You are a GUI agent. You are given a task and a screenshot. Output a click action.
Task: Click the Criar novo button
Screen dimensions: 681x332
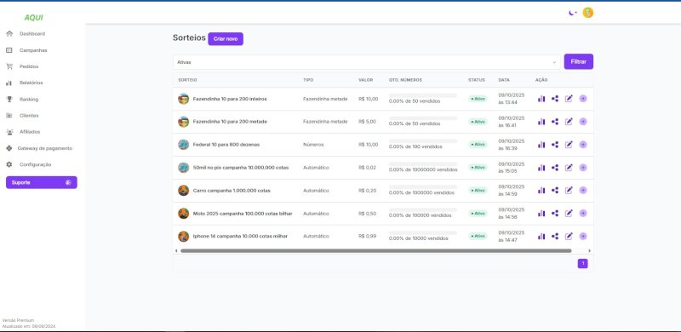(x=226, y=38)
